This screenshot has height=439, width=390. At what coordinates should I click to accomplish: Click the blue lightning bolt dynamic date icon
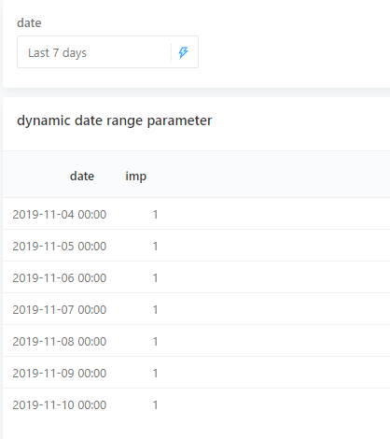pos(183,52)
